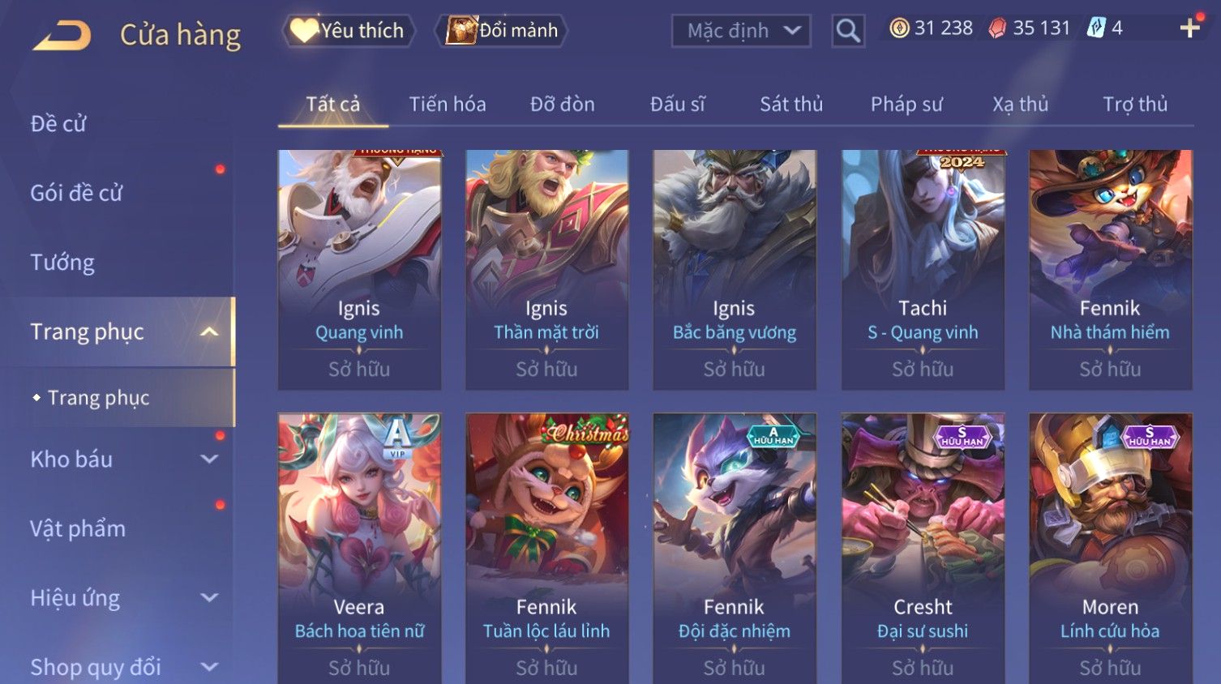The image size is (1221, 684).
Task: Go to Tướng in the sidebar
Action: tap(62, 263)
